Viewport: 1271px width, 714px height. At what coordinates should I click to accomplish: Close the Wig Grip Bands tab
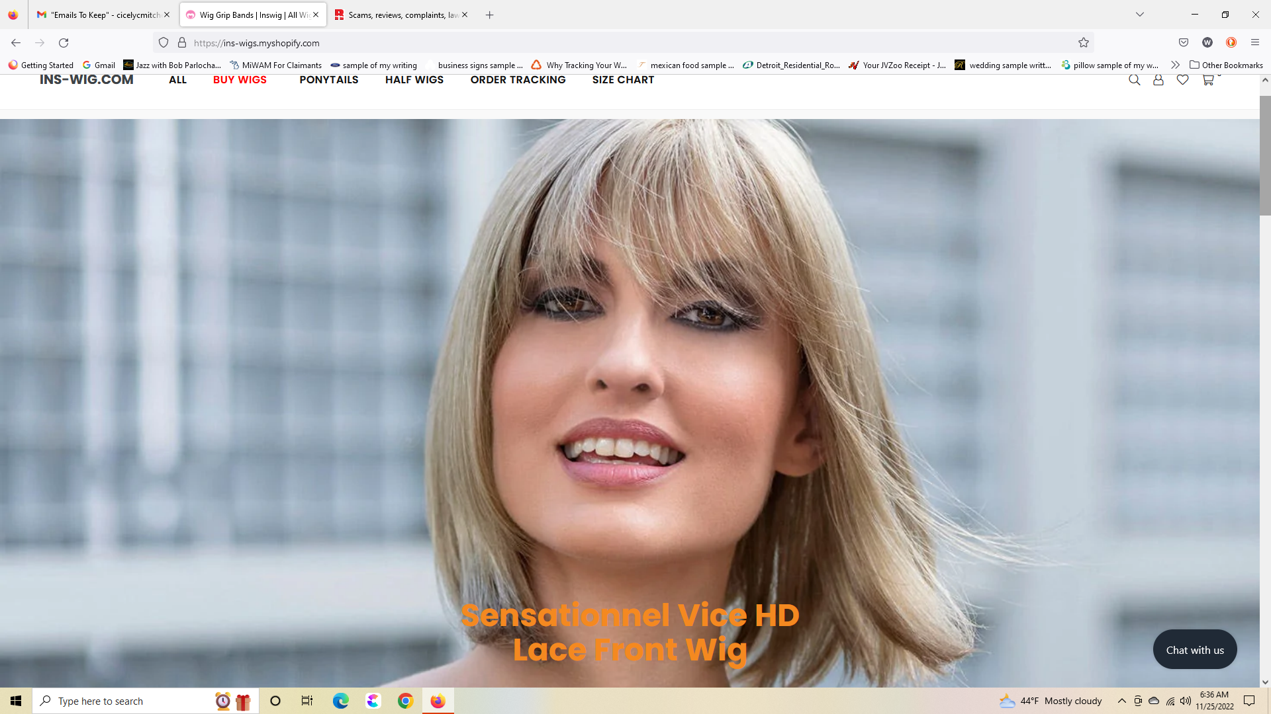[x=316, y=15]
